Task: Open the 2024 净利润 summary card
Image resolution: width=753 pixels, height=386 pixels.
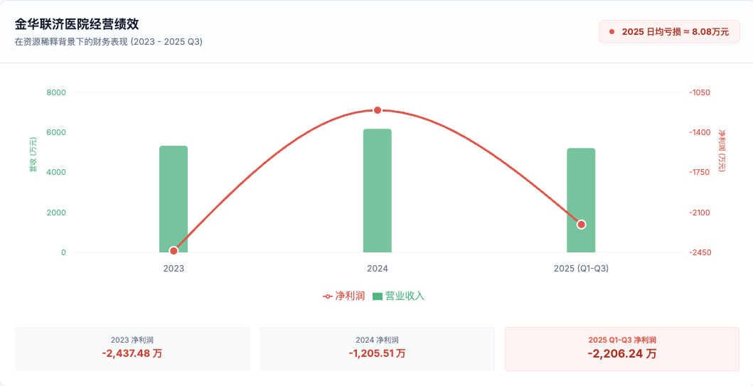Action: click(x=377, y=348)
